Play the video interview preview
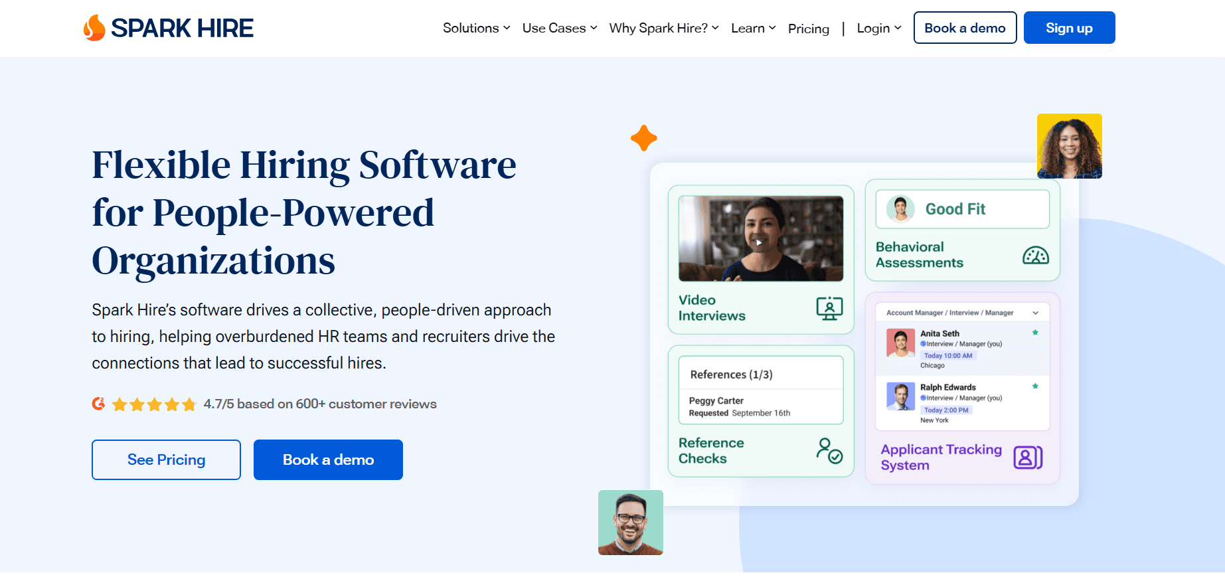 click(760, 242)
